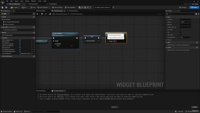Save the blueprint with the toolbar save icon
This screenshot has width=200, height=113.
click(2, 8)
